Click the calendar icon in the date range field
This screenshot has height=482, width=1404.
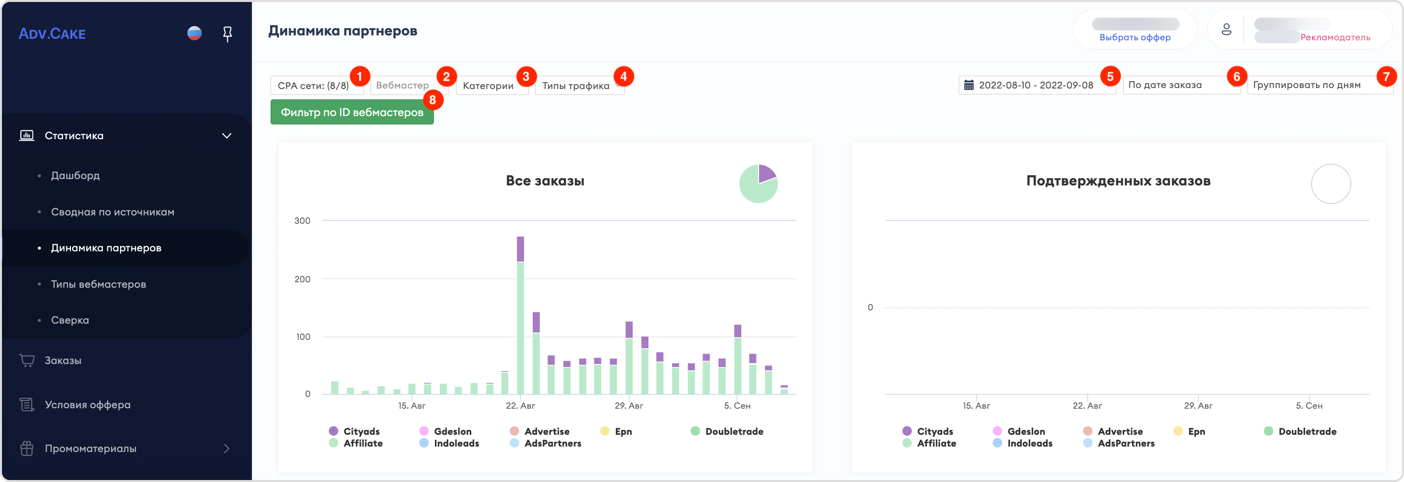(x=969, y=85)
